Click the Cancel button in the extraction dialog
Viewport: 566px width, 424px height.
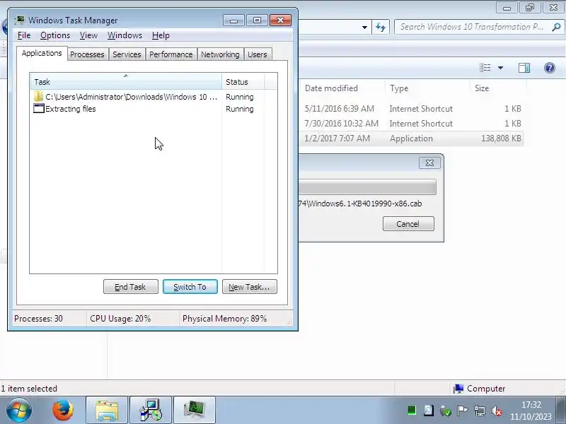(x=408, y=224)
